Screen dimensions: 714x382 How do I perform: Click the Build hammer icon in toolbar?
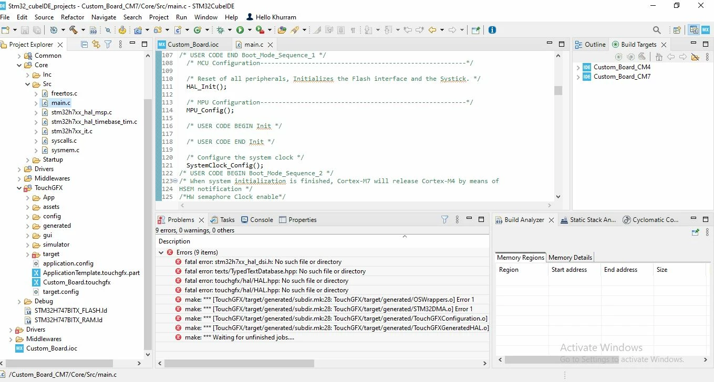(74, 30)
